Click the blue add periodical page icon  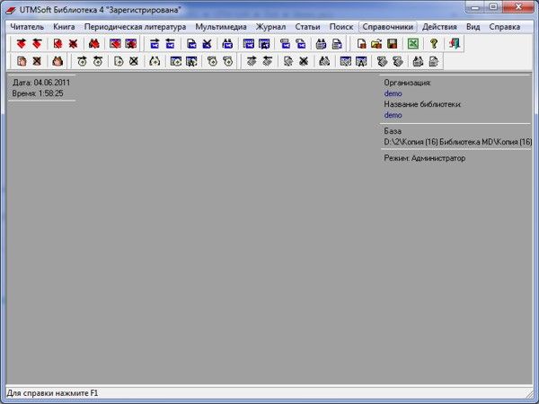tap(191, 44)
